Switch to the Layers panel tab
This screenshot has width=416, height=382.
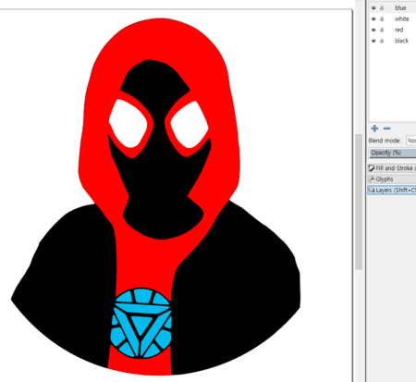(x=392, y=191)
